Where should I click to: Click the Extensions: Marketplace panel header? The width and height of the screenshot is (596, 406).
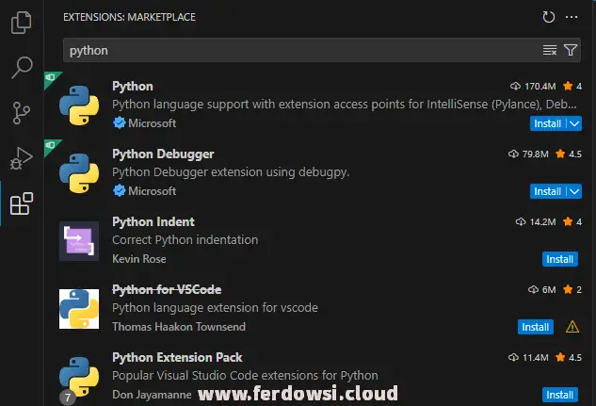129,17
